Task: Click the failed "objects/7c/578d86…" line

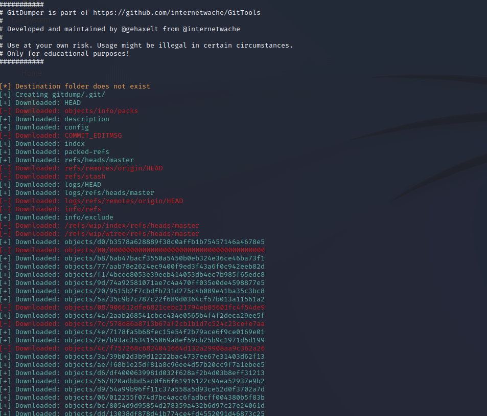Action: click(x=132, y=324)
